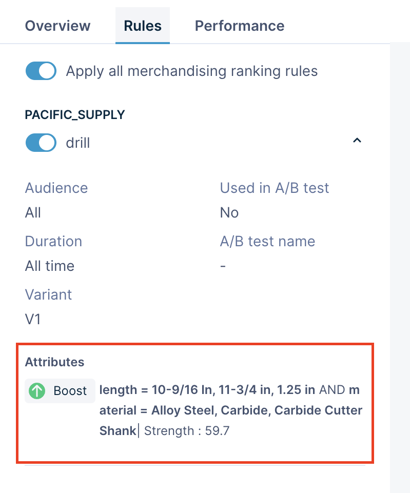Viewport: 410px width, 493px height.
Task: Click the drill rule name
Action: 78,143
